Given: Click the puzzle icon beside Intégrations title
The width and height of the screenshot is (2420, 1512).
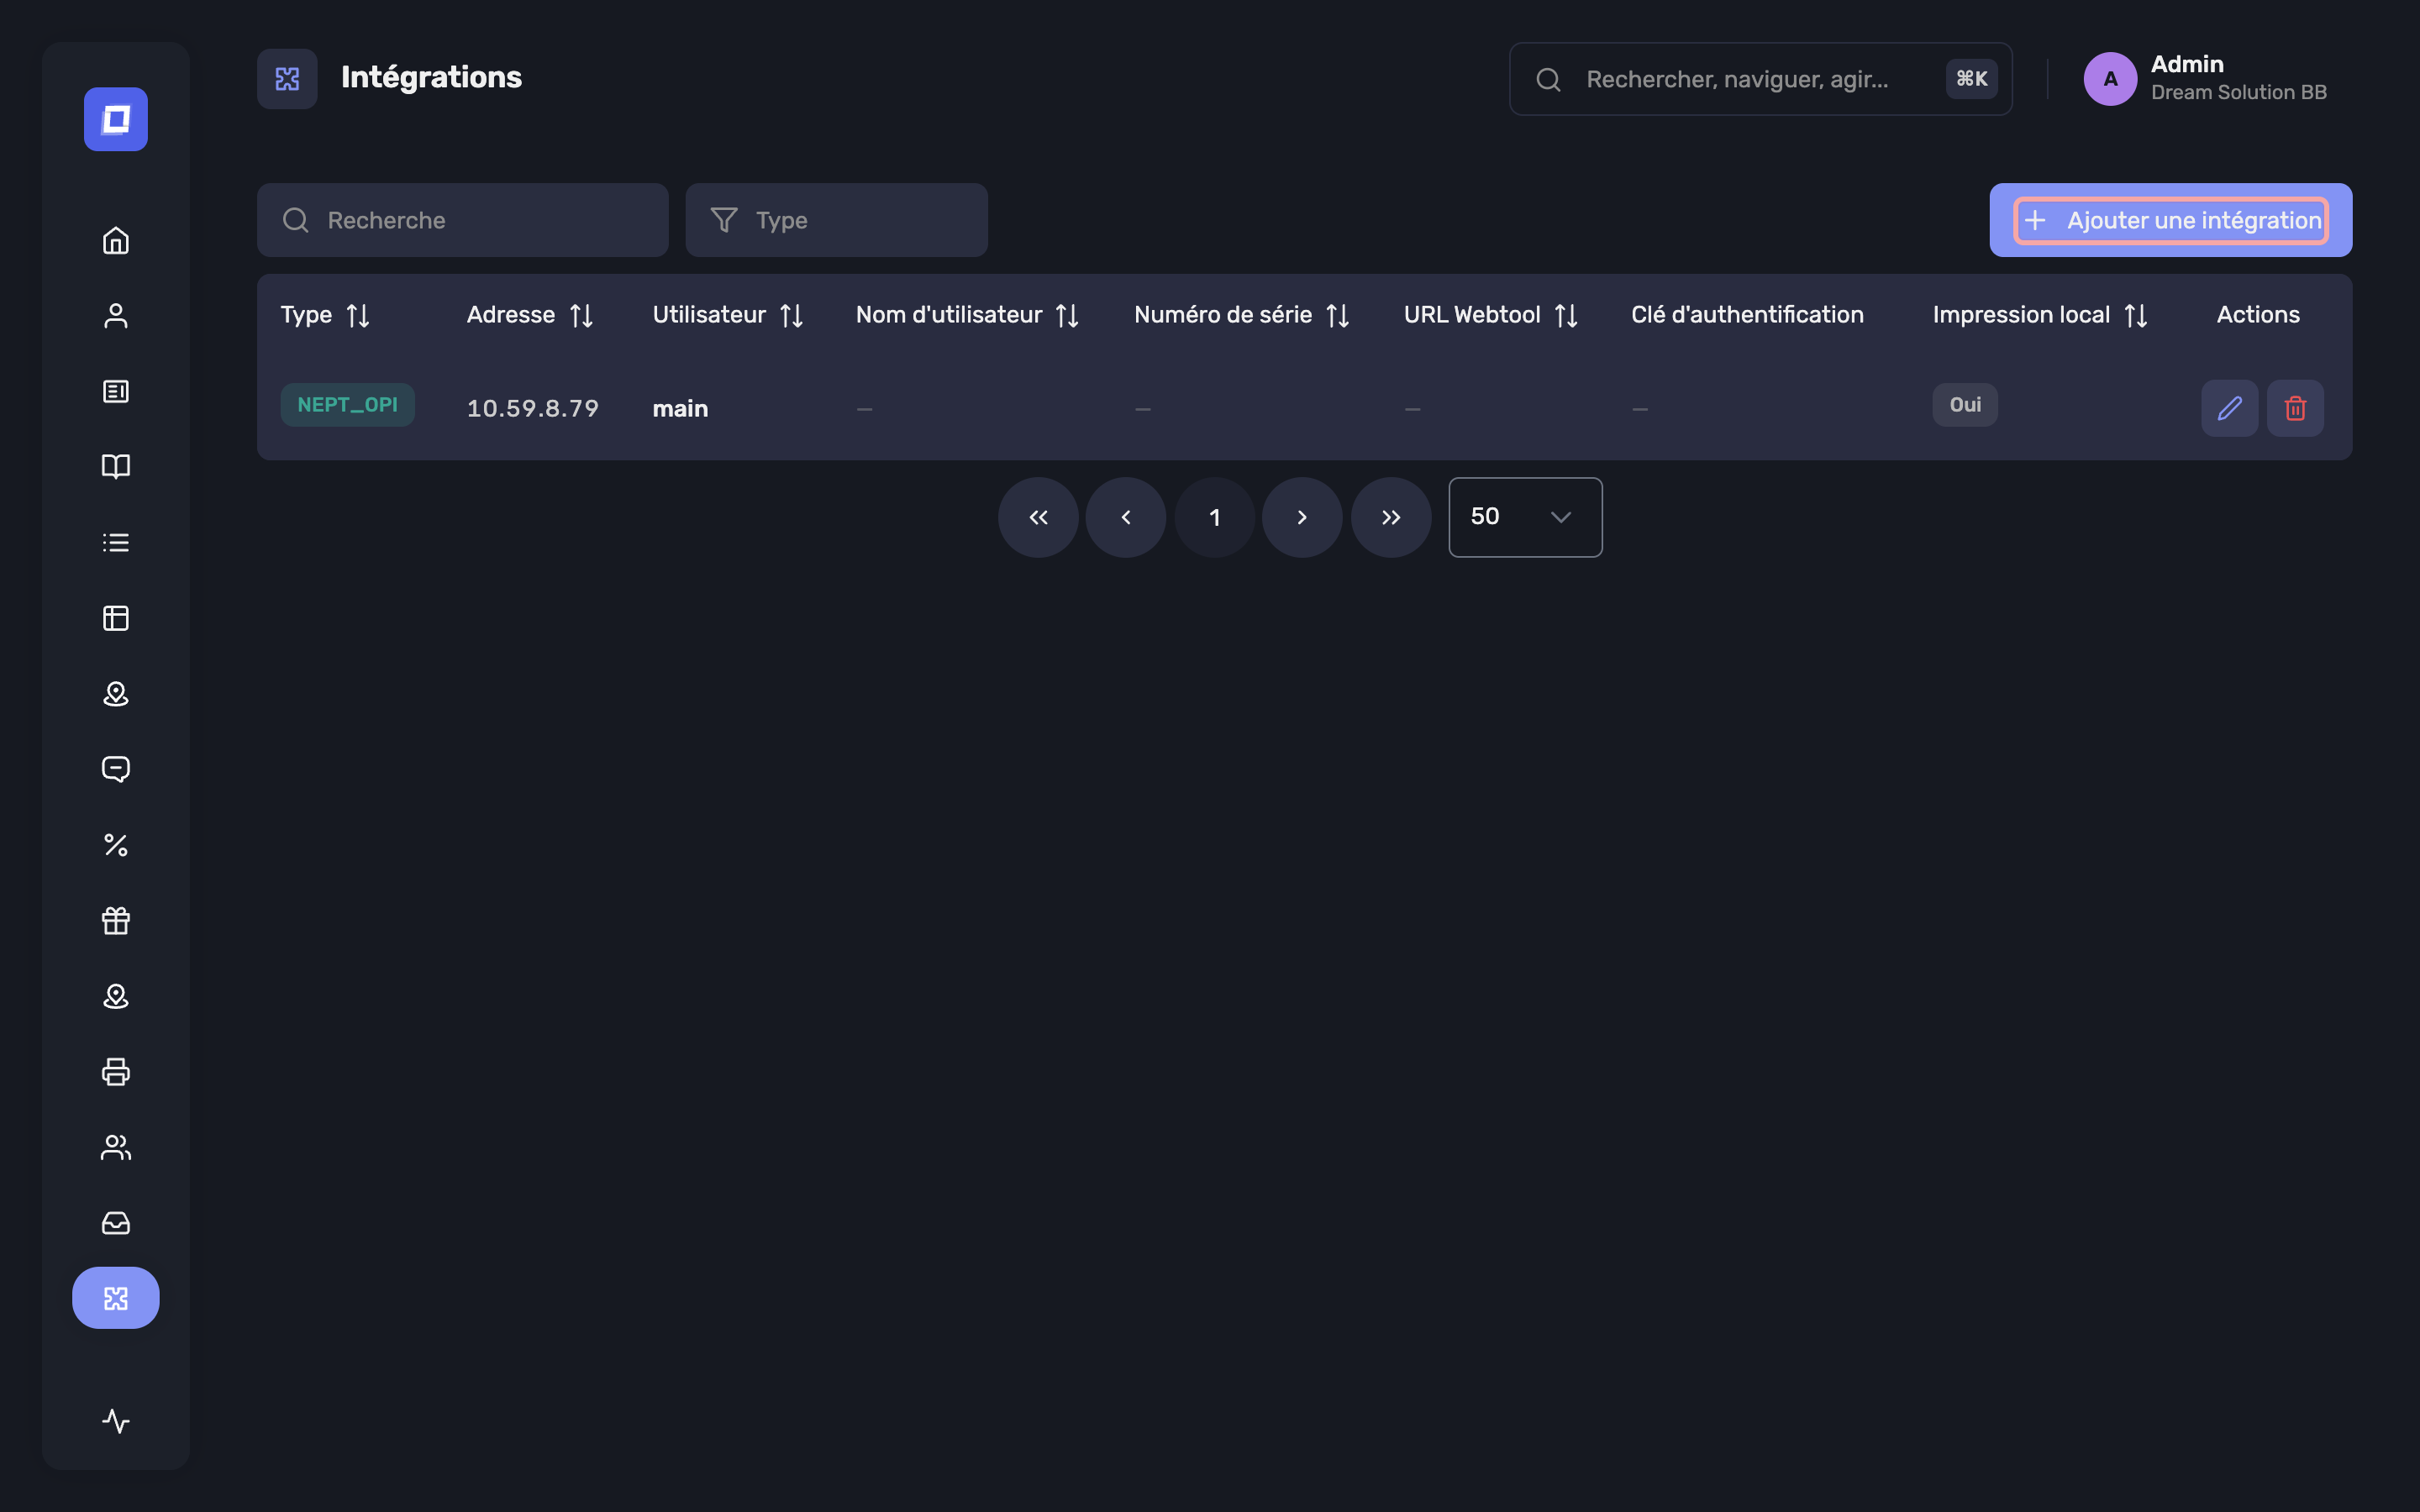Looking at the screenshot, I should [287, 79].
